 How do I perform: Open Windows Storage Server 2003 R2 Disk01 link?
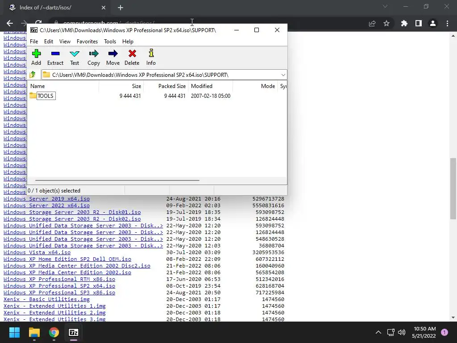[72, 212]
